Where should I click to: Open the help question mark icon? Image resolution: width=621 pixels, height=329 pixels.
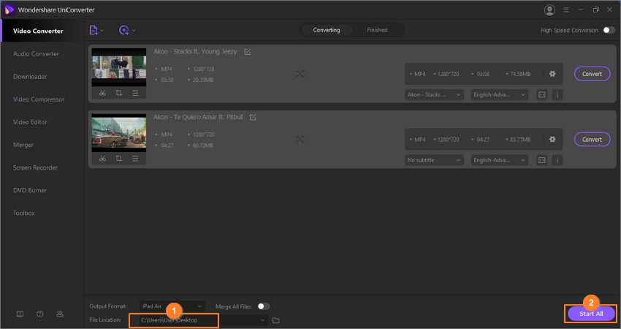pos(39,314)
